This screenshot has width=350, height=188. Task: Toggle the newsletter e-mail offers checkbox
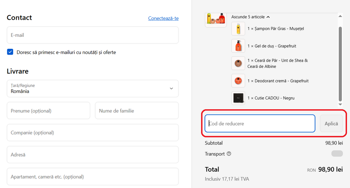[10, 52]
